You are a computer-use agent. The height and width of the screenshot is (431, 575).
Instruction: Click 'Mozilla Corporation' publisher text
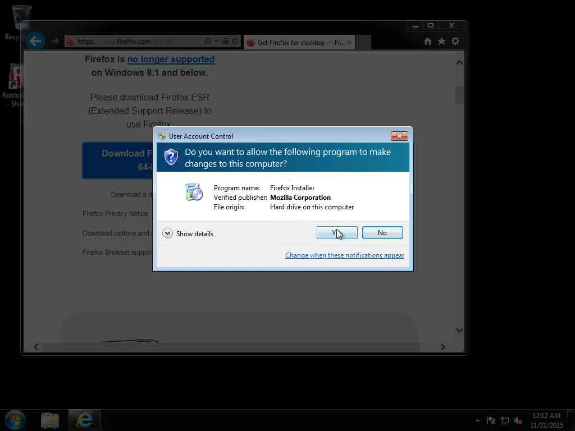pos(300,198)
